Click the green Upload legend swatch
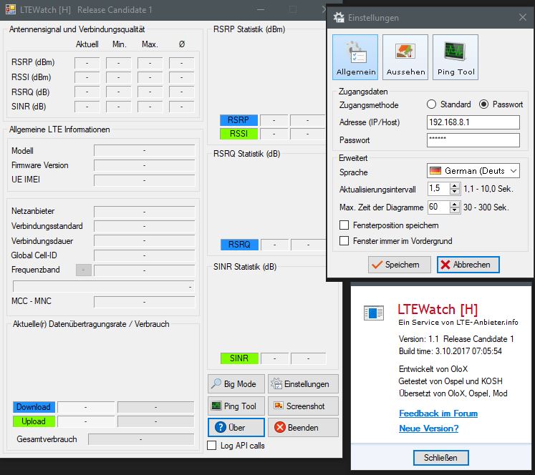This screenshot has width=535, height=475. click(34, 421)
